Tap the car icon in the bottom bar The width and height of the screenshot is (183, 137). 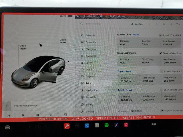(x=8, y=127)
